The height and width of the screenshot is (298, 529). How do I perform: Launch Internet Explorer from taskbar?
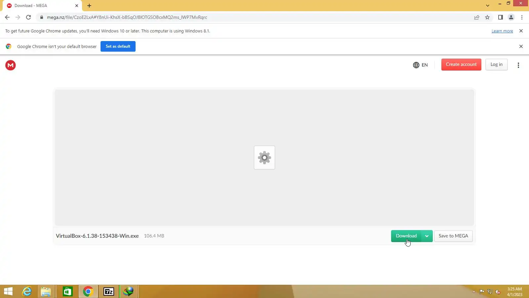[x=27, y=291]
